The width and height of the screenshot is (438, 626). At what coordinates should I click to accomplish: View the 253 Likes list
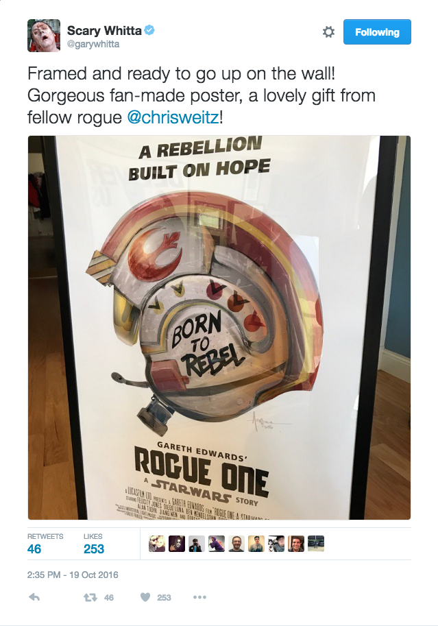94,544
